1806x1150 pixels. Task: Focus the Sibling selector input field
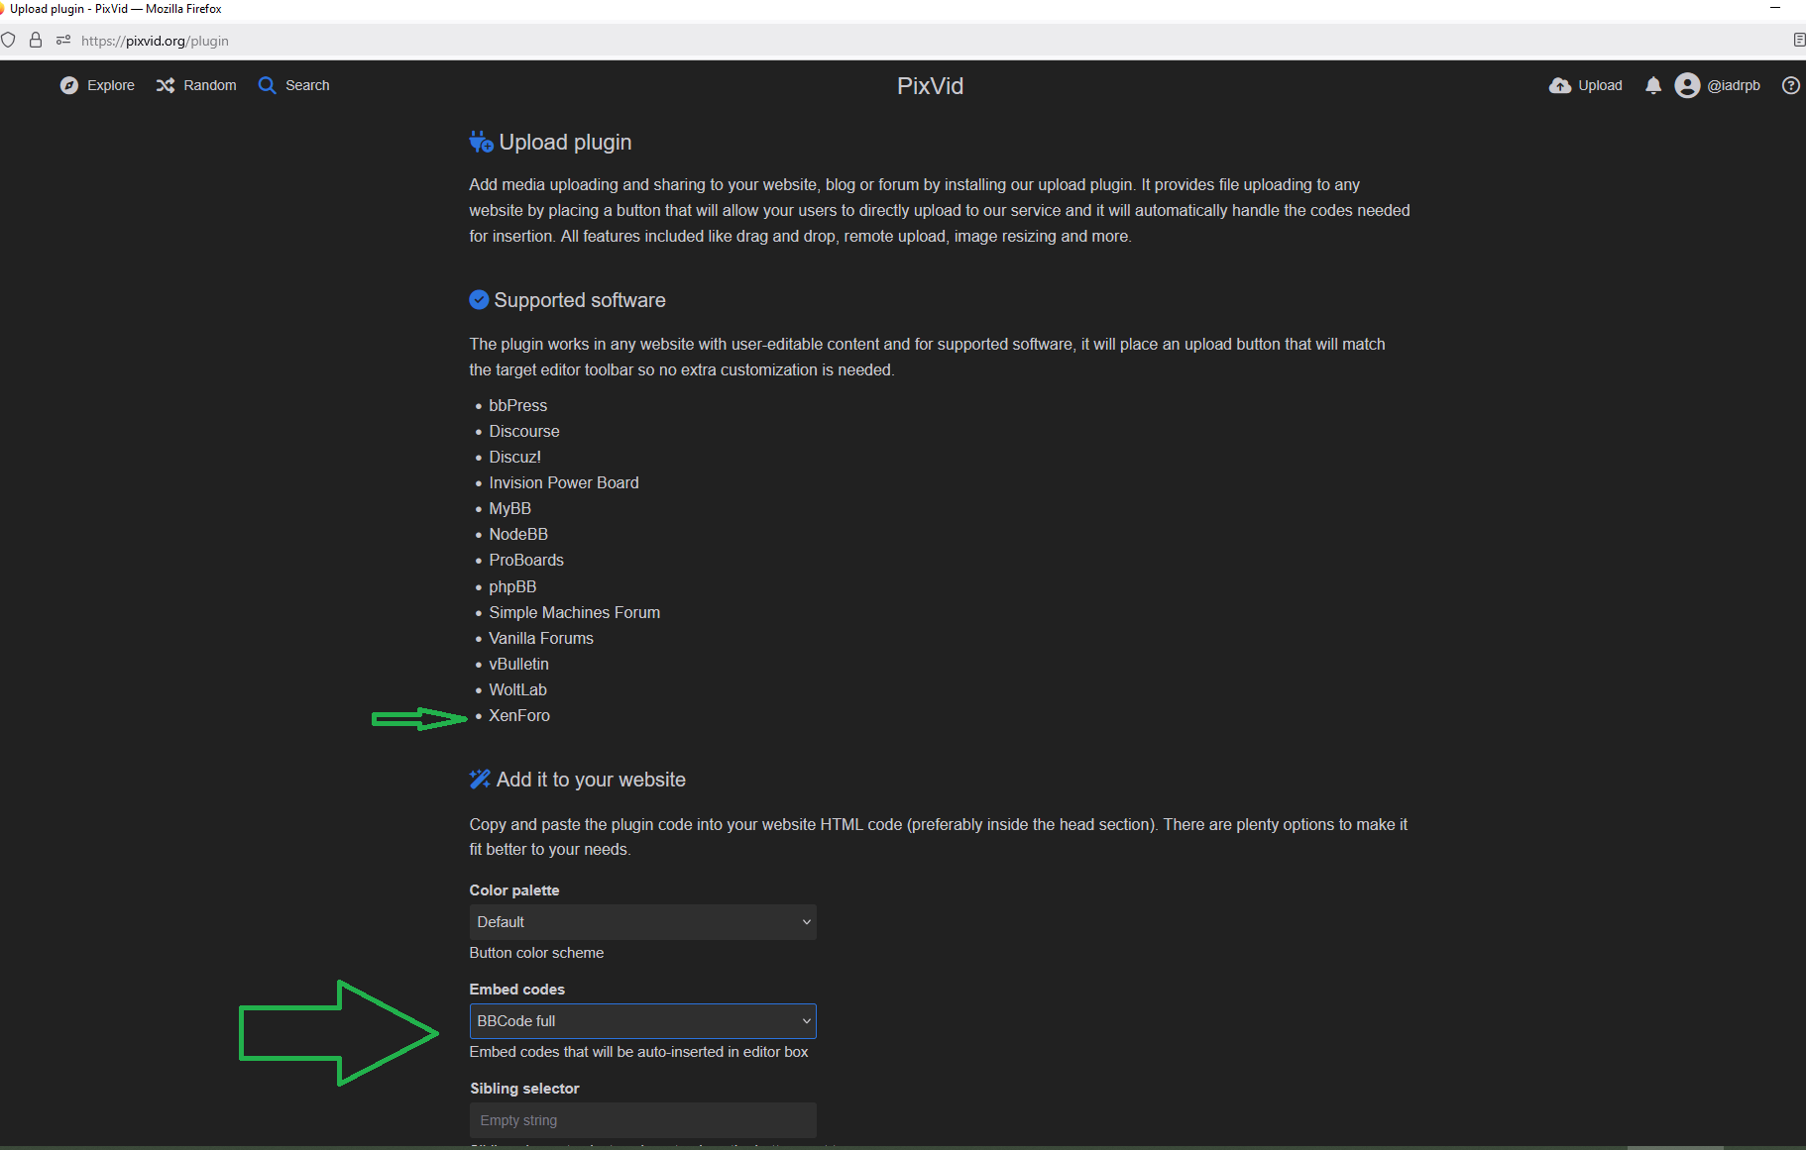pos(642,1120)
